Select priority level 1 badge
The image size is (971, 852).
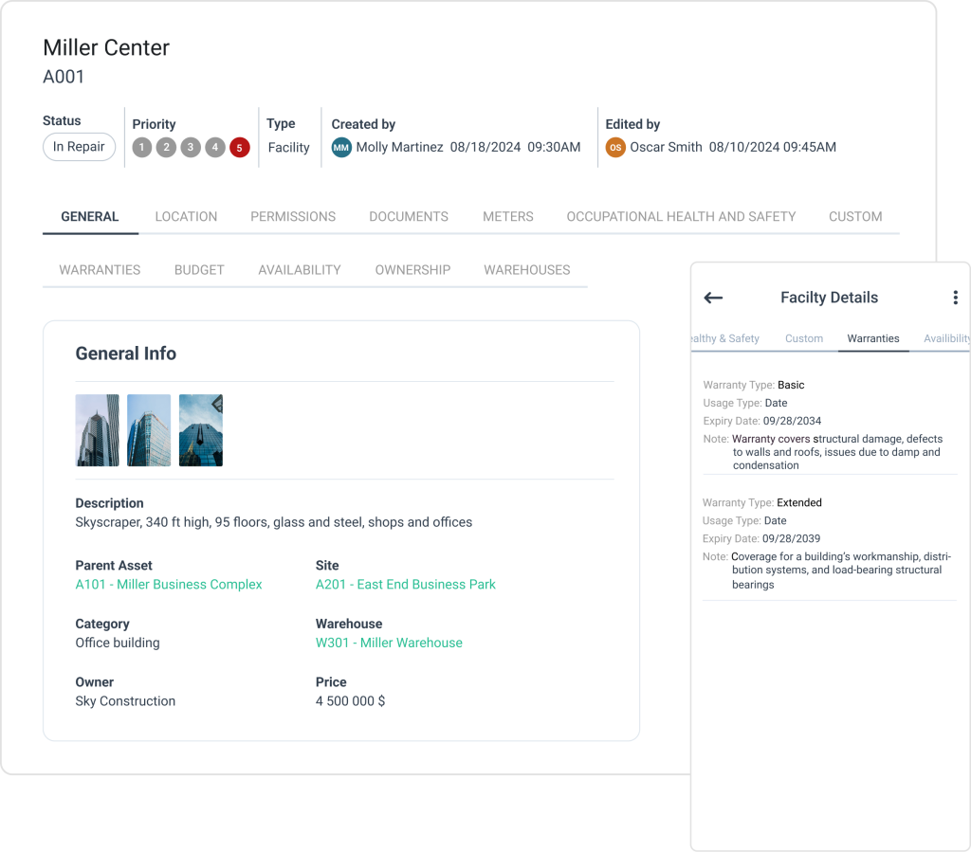[x=141, y=147]
